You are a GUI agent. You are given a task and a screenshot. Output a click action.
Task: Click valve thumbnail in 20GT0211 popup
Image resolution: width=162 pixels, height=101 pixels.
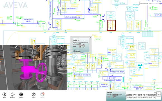point(82,46)
